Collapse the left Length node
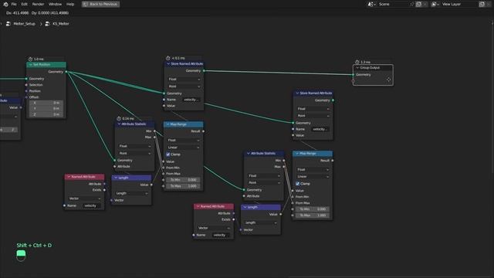 (116, 178)
